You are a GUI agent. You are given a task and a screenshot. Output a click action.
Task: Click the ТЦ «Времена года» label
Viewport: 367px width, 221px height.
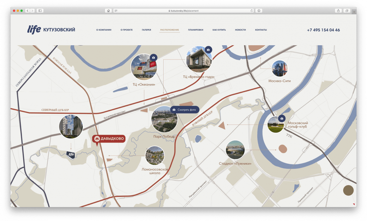tap(199, 77)
